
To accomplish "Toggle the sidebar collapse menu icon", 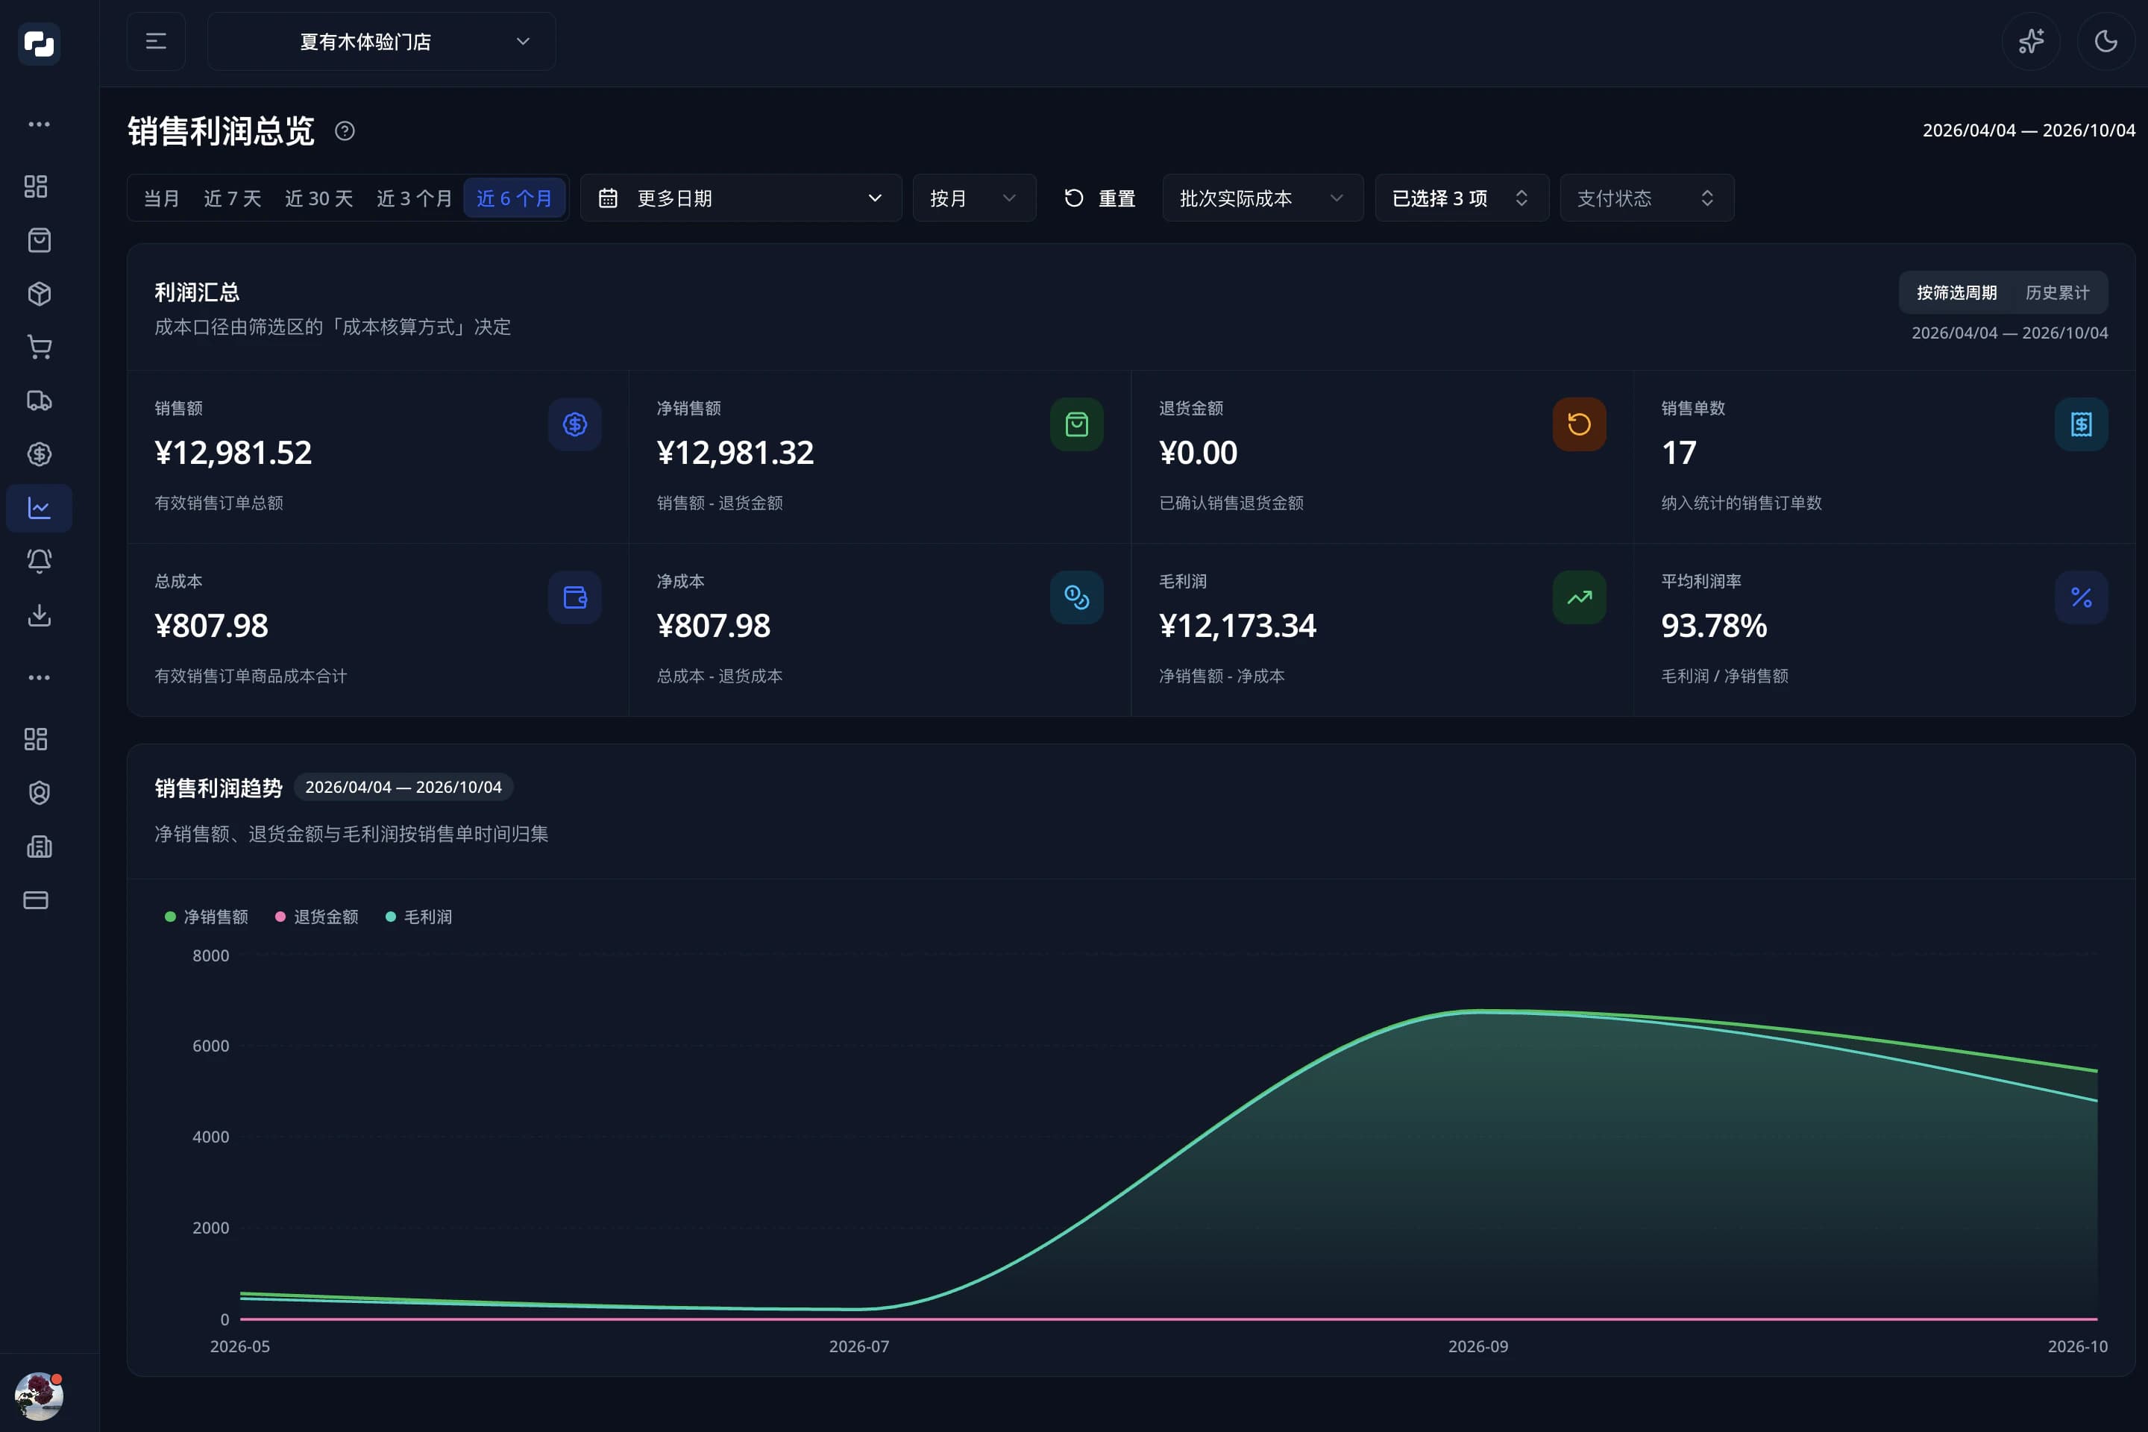I will (x=156, y=41).
